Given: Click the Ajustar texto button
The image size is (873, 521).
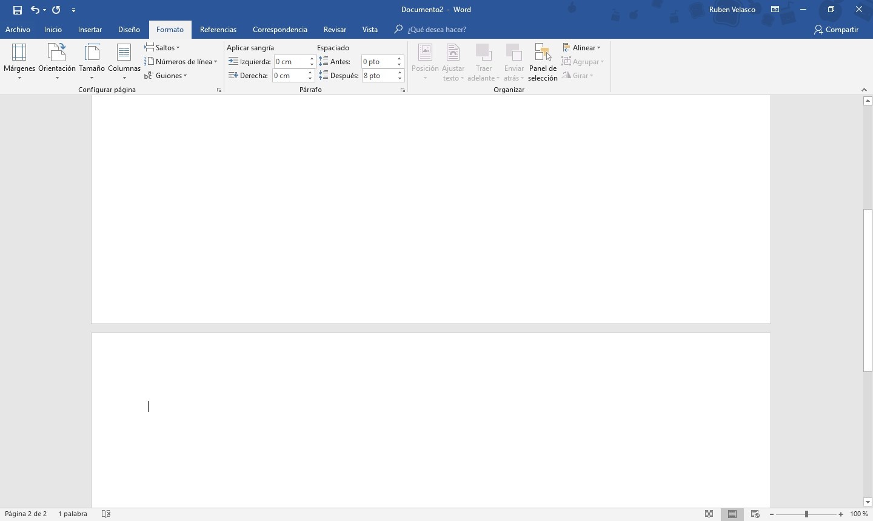Looking at the screenshot, I should tap(453, 61).
